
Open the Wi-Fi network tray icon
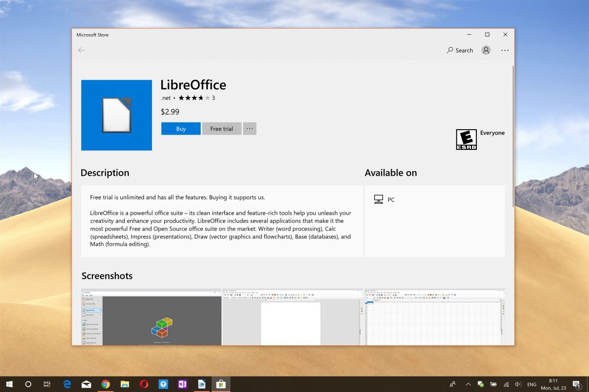[x=506, y=384]
